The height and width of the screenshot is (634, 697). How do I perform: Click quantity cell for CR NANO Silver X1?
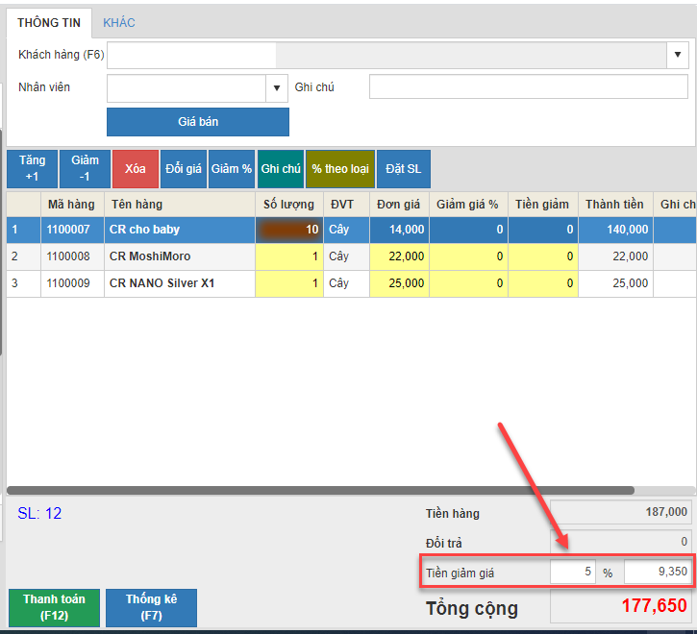click(x=288, y=283)
